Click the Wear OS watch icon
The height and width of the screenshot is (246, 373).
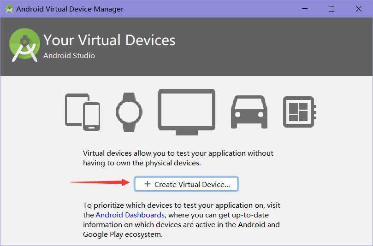click(129, 112)
